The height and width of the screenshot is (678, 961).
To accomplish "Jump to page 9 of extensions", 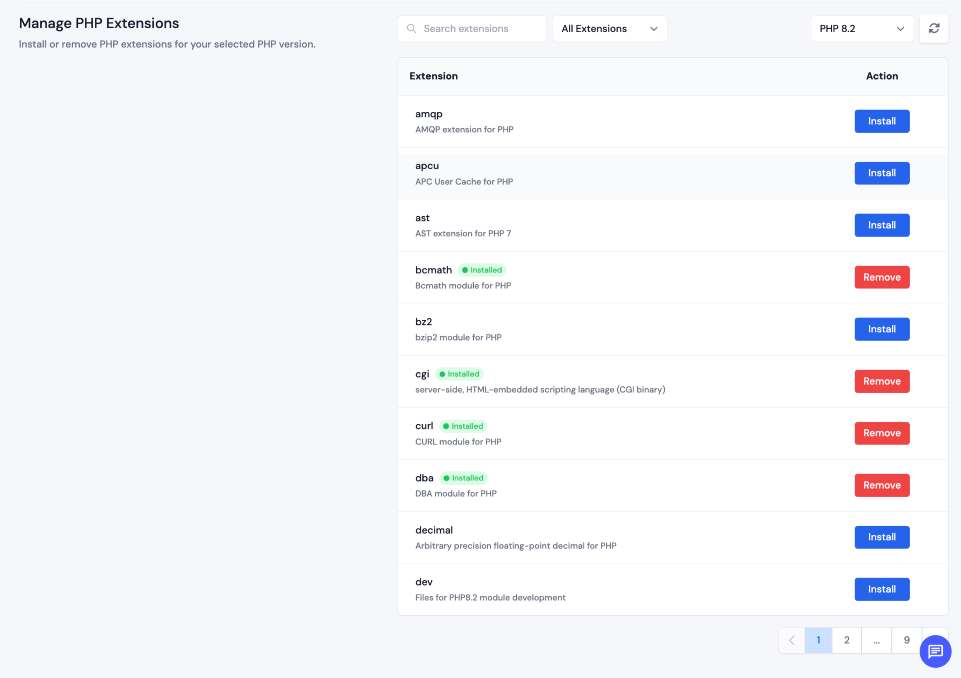I will click(906, 640).
